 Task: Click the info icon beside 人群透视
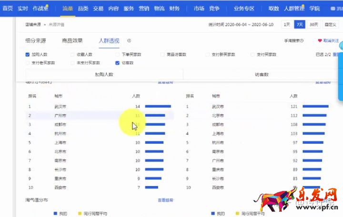tap(129, 41)
